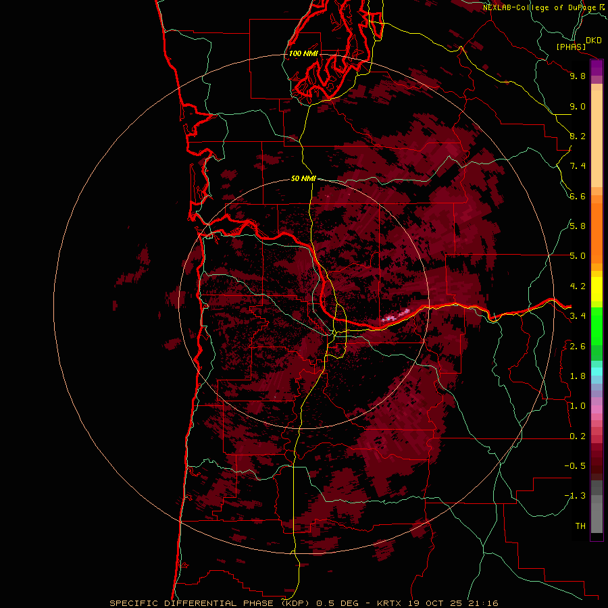Pick the 8.2 scale label

click(x=578, y=136)
